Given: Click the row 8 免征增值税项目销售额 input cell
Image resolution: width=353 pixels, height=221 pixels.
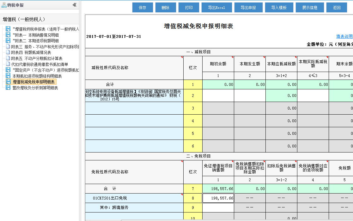Looking at the screenshot, I should [218, 198].
